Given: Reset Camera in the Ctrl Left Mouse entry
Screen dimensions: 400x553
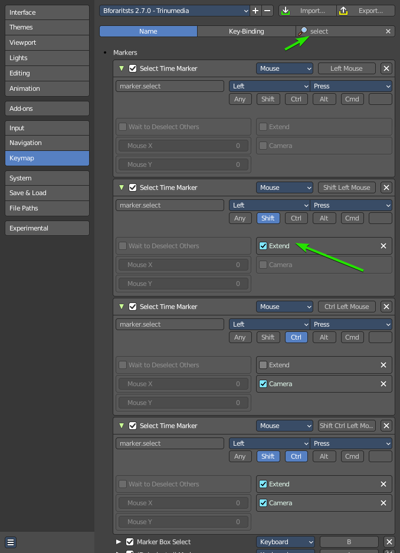Looking at the screenshot, I should tap(383, 384).
